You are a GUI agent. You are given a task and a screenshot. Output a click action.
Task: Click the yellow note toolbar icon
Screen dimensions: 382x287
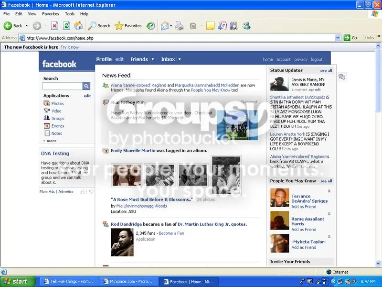[x=210, y=26]
